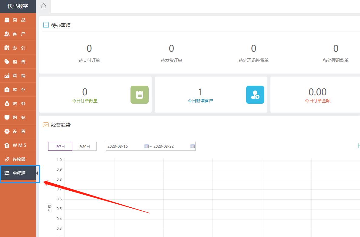Click the WMS warehouse icon in sidebar
Screen dimensions: 360x237
click(7, 145)
